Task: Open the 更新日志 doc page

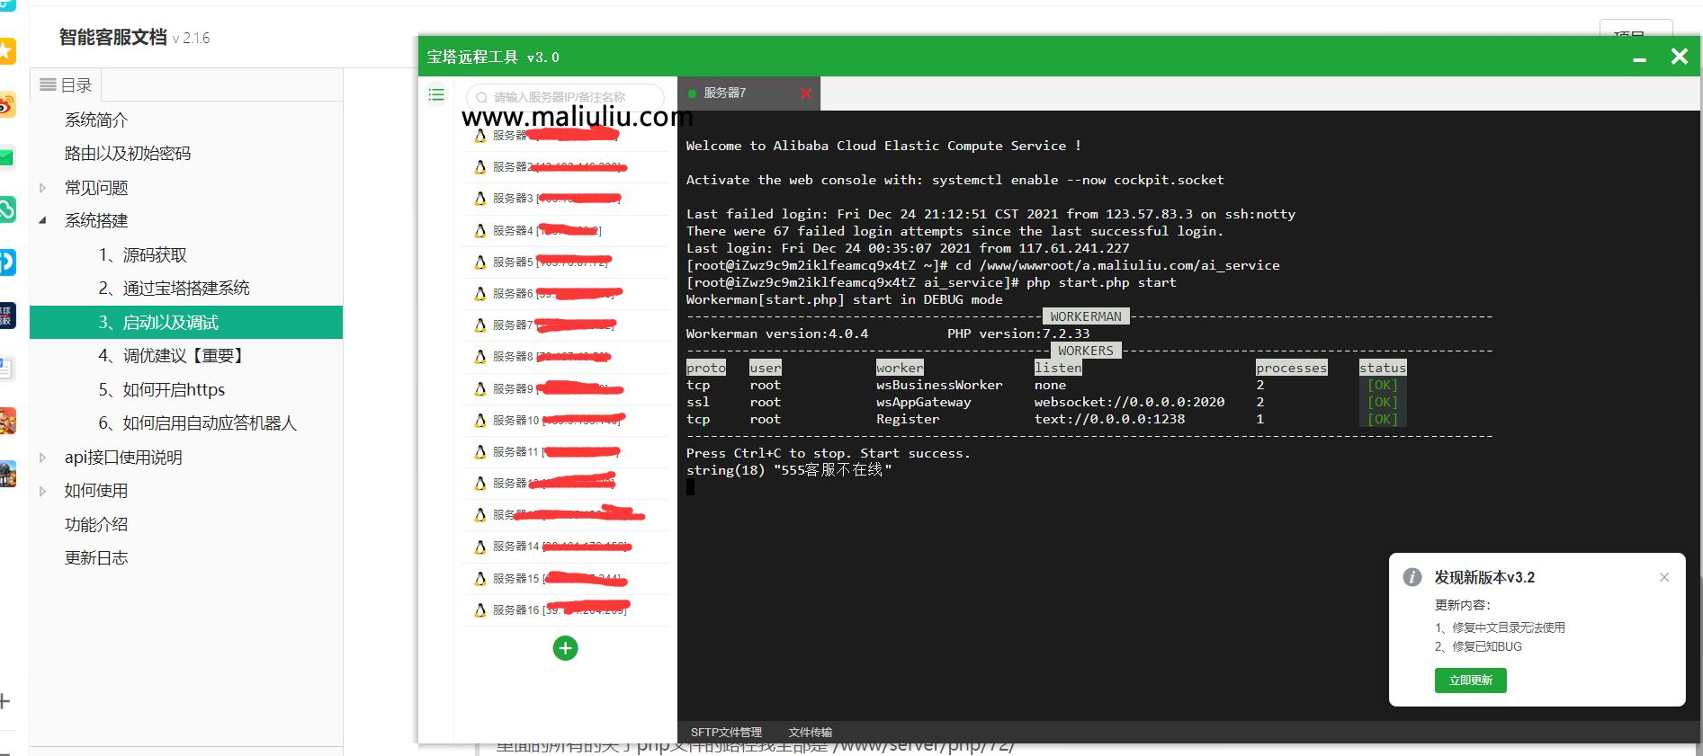Action: pyautogui.click(x=96, y=558)
